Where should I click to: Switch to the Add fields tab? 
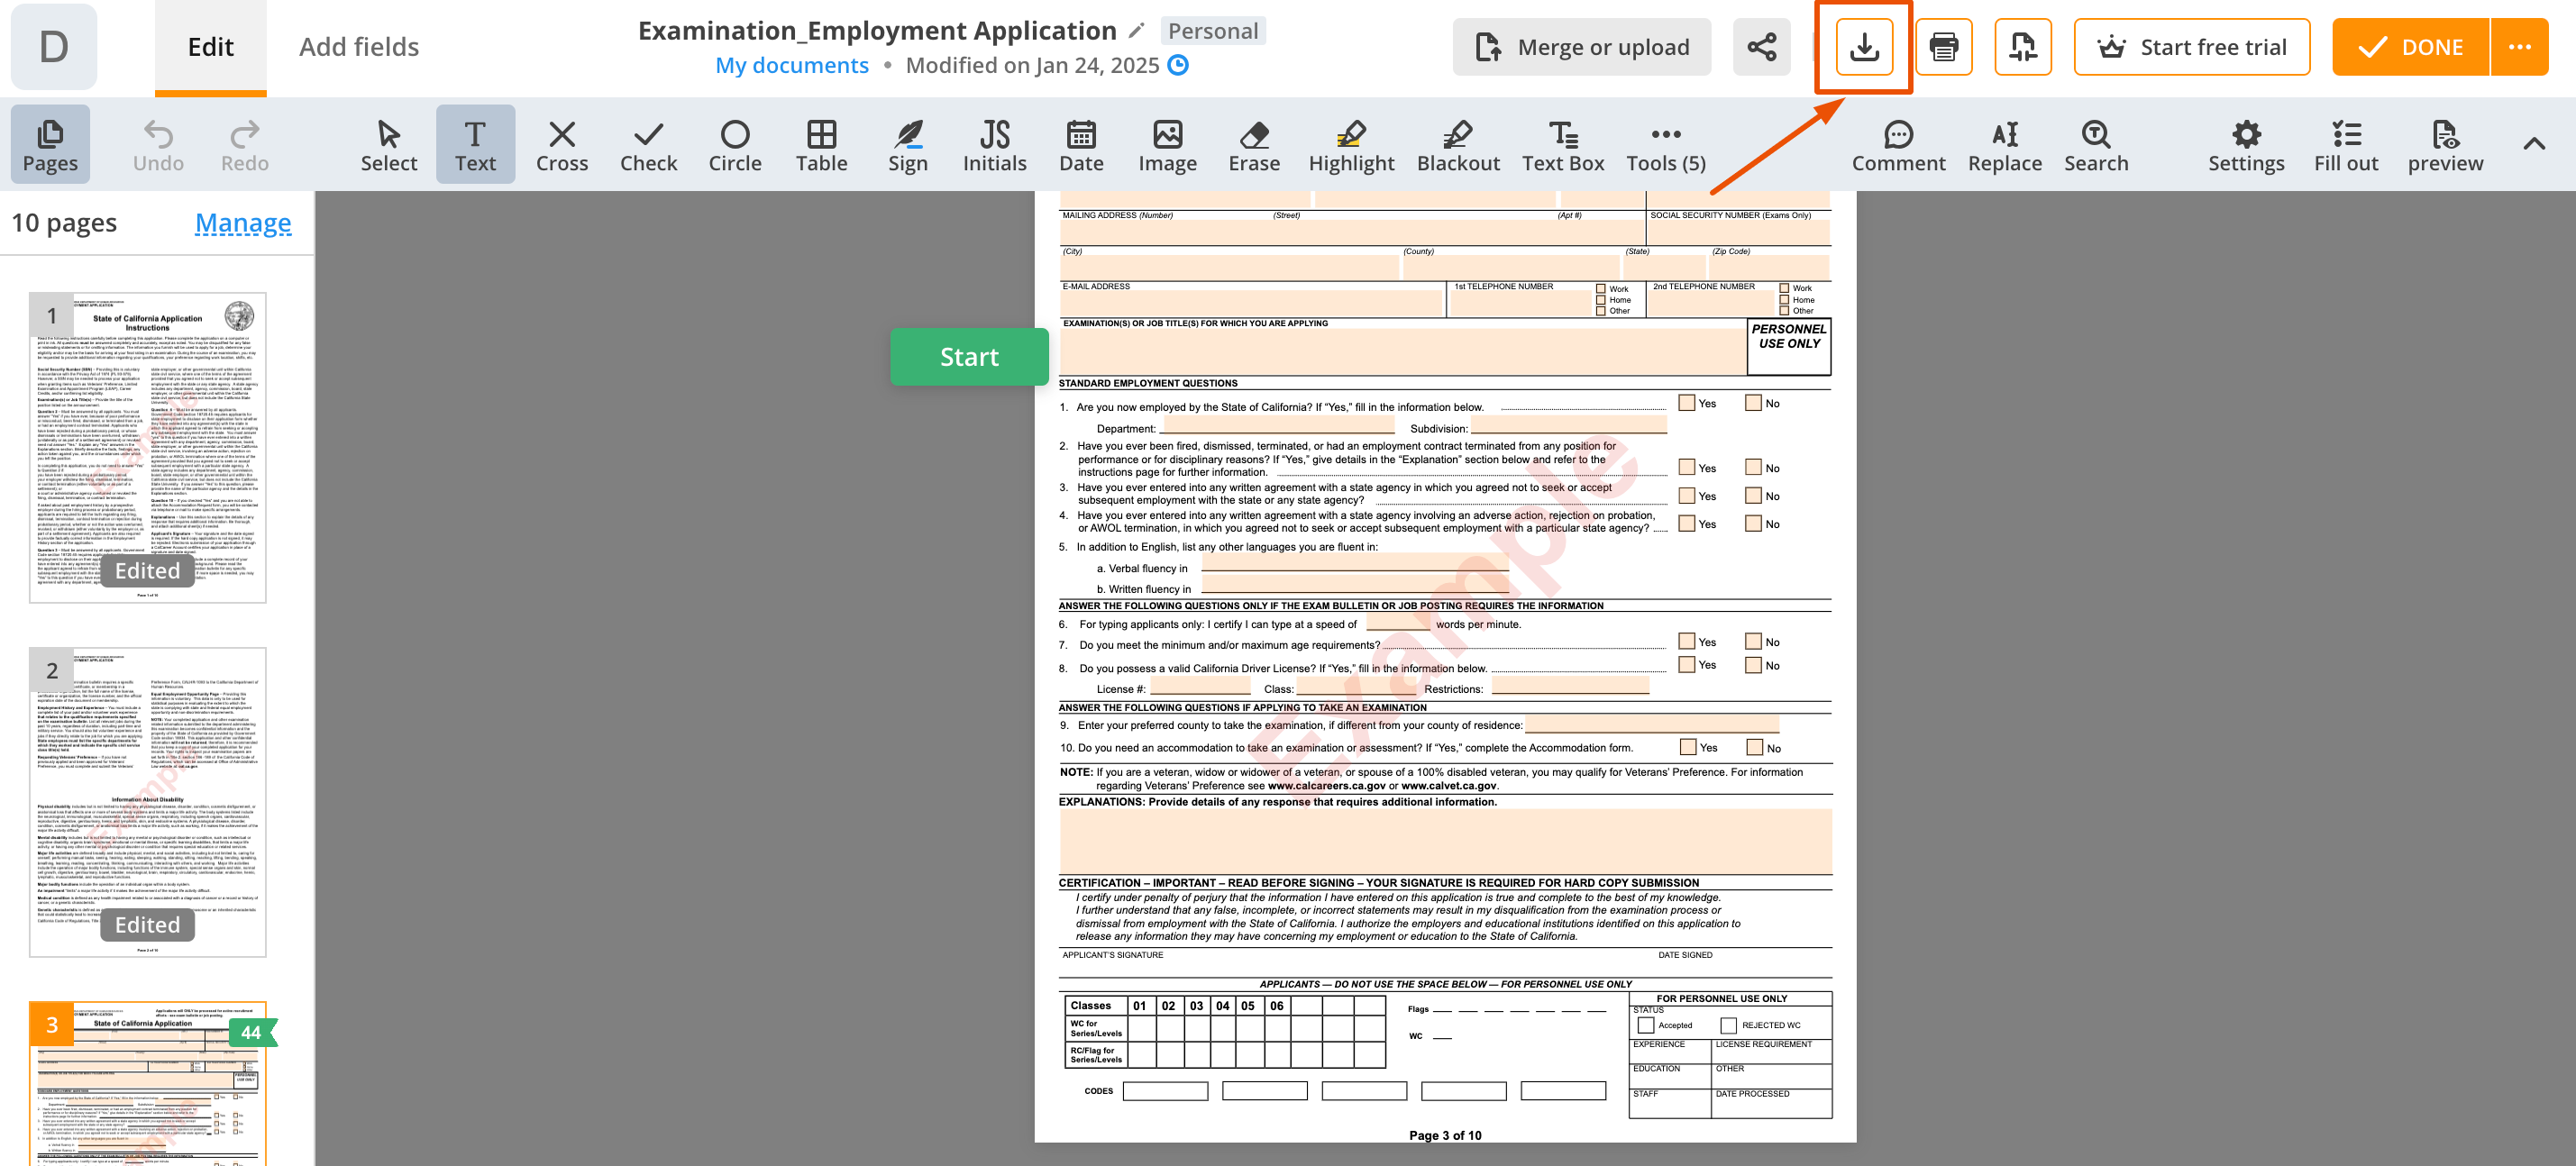tap(358, 47)
